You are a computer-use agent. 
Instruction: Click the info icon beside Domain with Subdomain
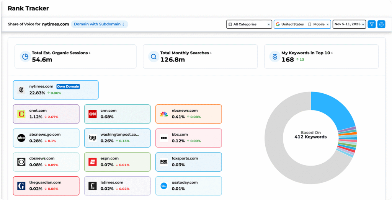tap(123, 24)
